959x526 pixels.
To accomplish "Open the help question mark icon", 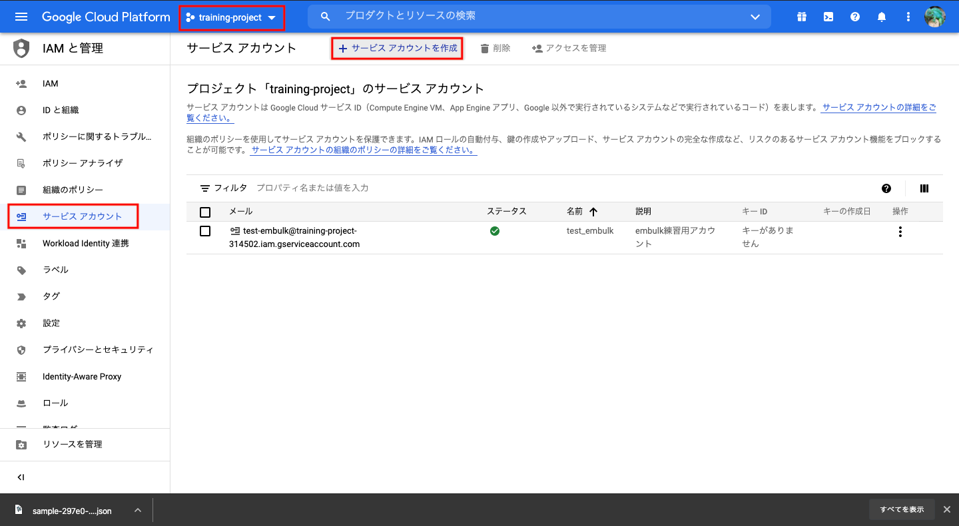I will click(854, 17).
